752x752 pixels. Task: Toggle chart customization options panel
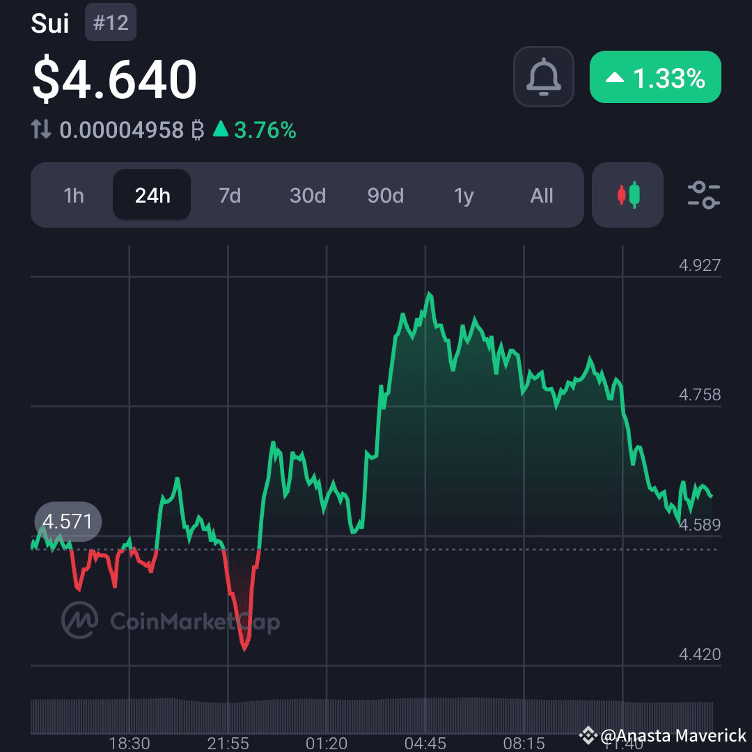pyautogui.click(x=703, y=196)
